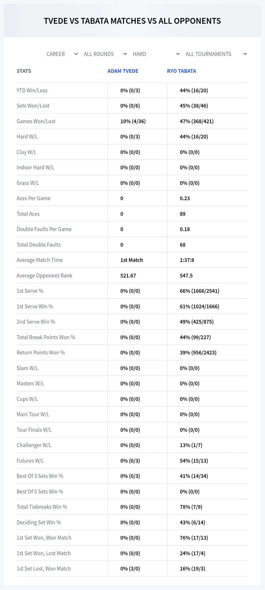
Task: Select the Aces Per Game row label
Action: pyautogui.click(x=33, y=198)
